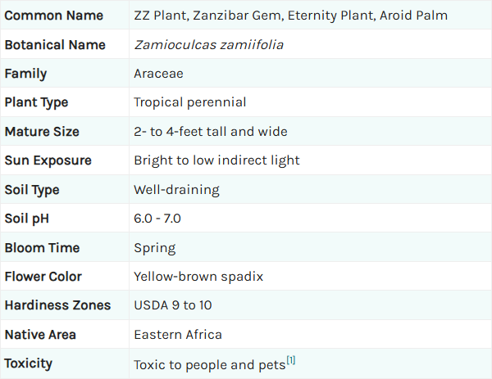The height and width of the screenshot is (379, 492).
Task: Click the Toxicity row label
Action: click(28, 363)
